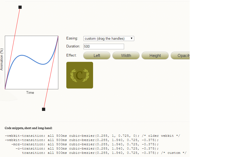Click the older webkit transition code line
The image size is (230, 157).
coord(93,136)
